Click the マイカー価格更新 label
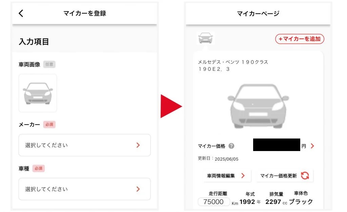This screenshot has height=212, width=347. pyautogui.click(x=279, y=176)
